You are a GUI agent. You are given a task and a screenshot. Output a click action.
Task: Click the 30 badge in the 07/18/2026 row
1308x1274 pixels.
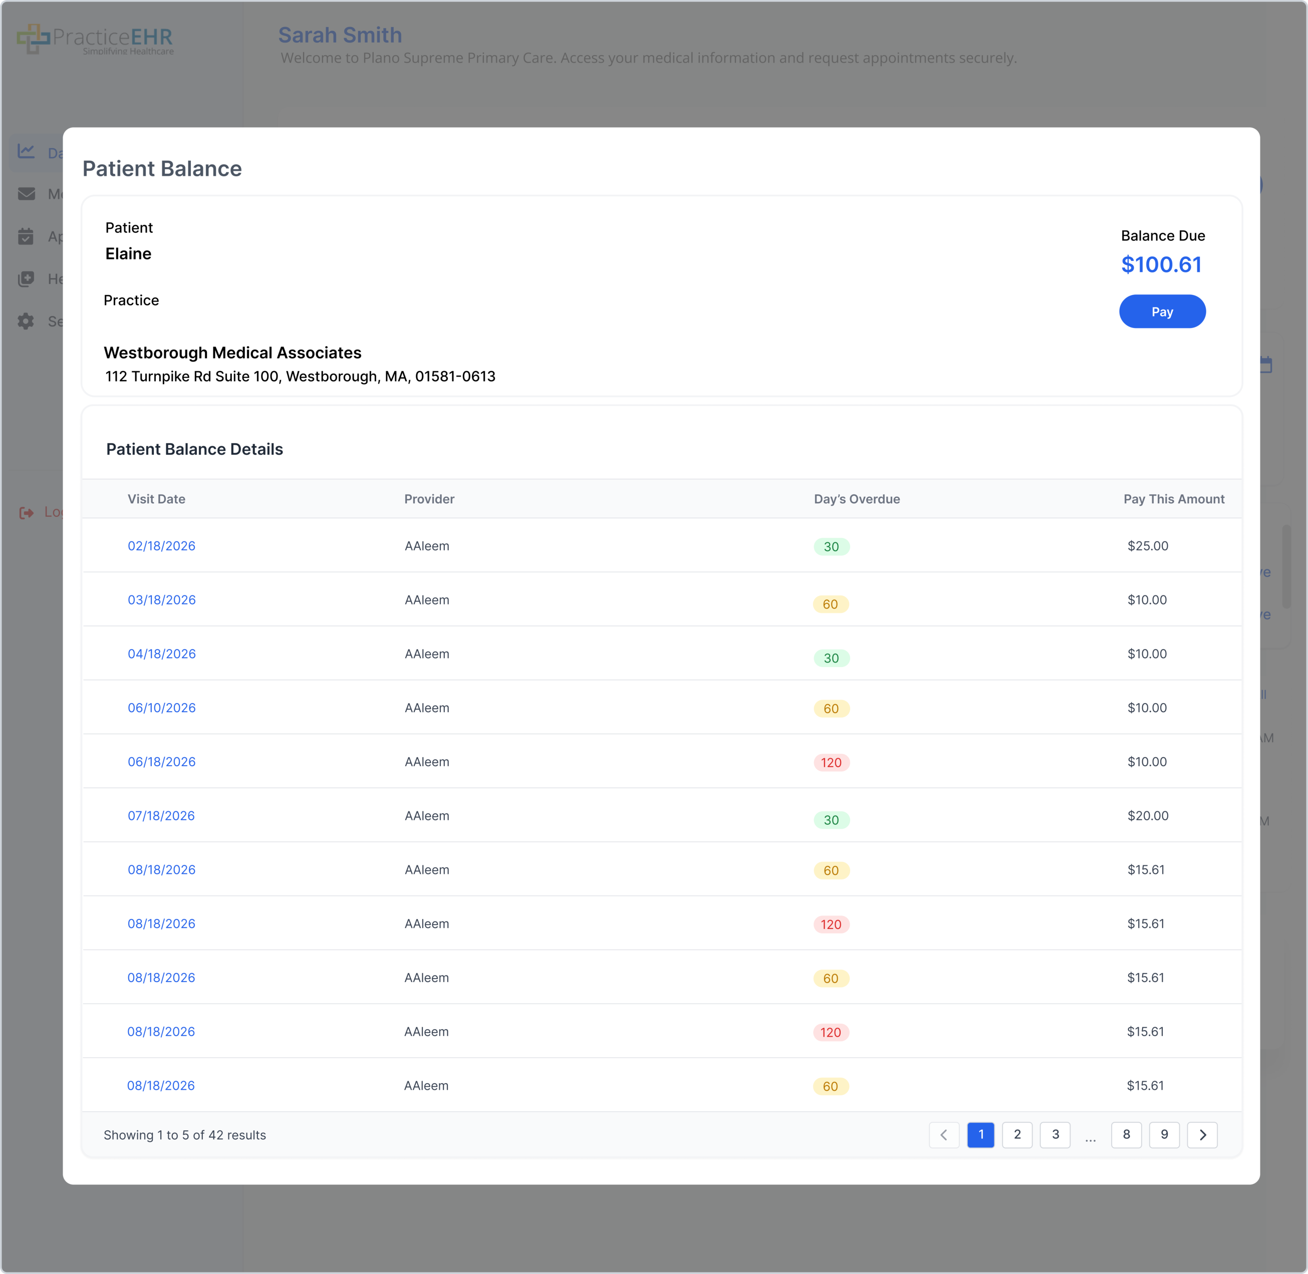point(832,820)
